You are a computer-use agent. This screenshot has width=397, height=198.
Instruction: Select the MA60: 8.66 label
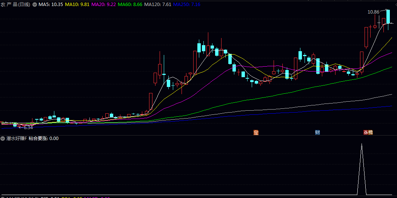tap(131, 5)
